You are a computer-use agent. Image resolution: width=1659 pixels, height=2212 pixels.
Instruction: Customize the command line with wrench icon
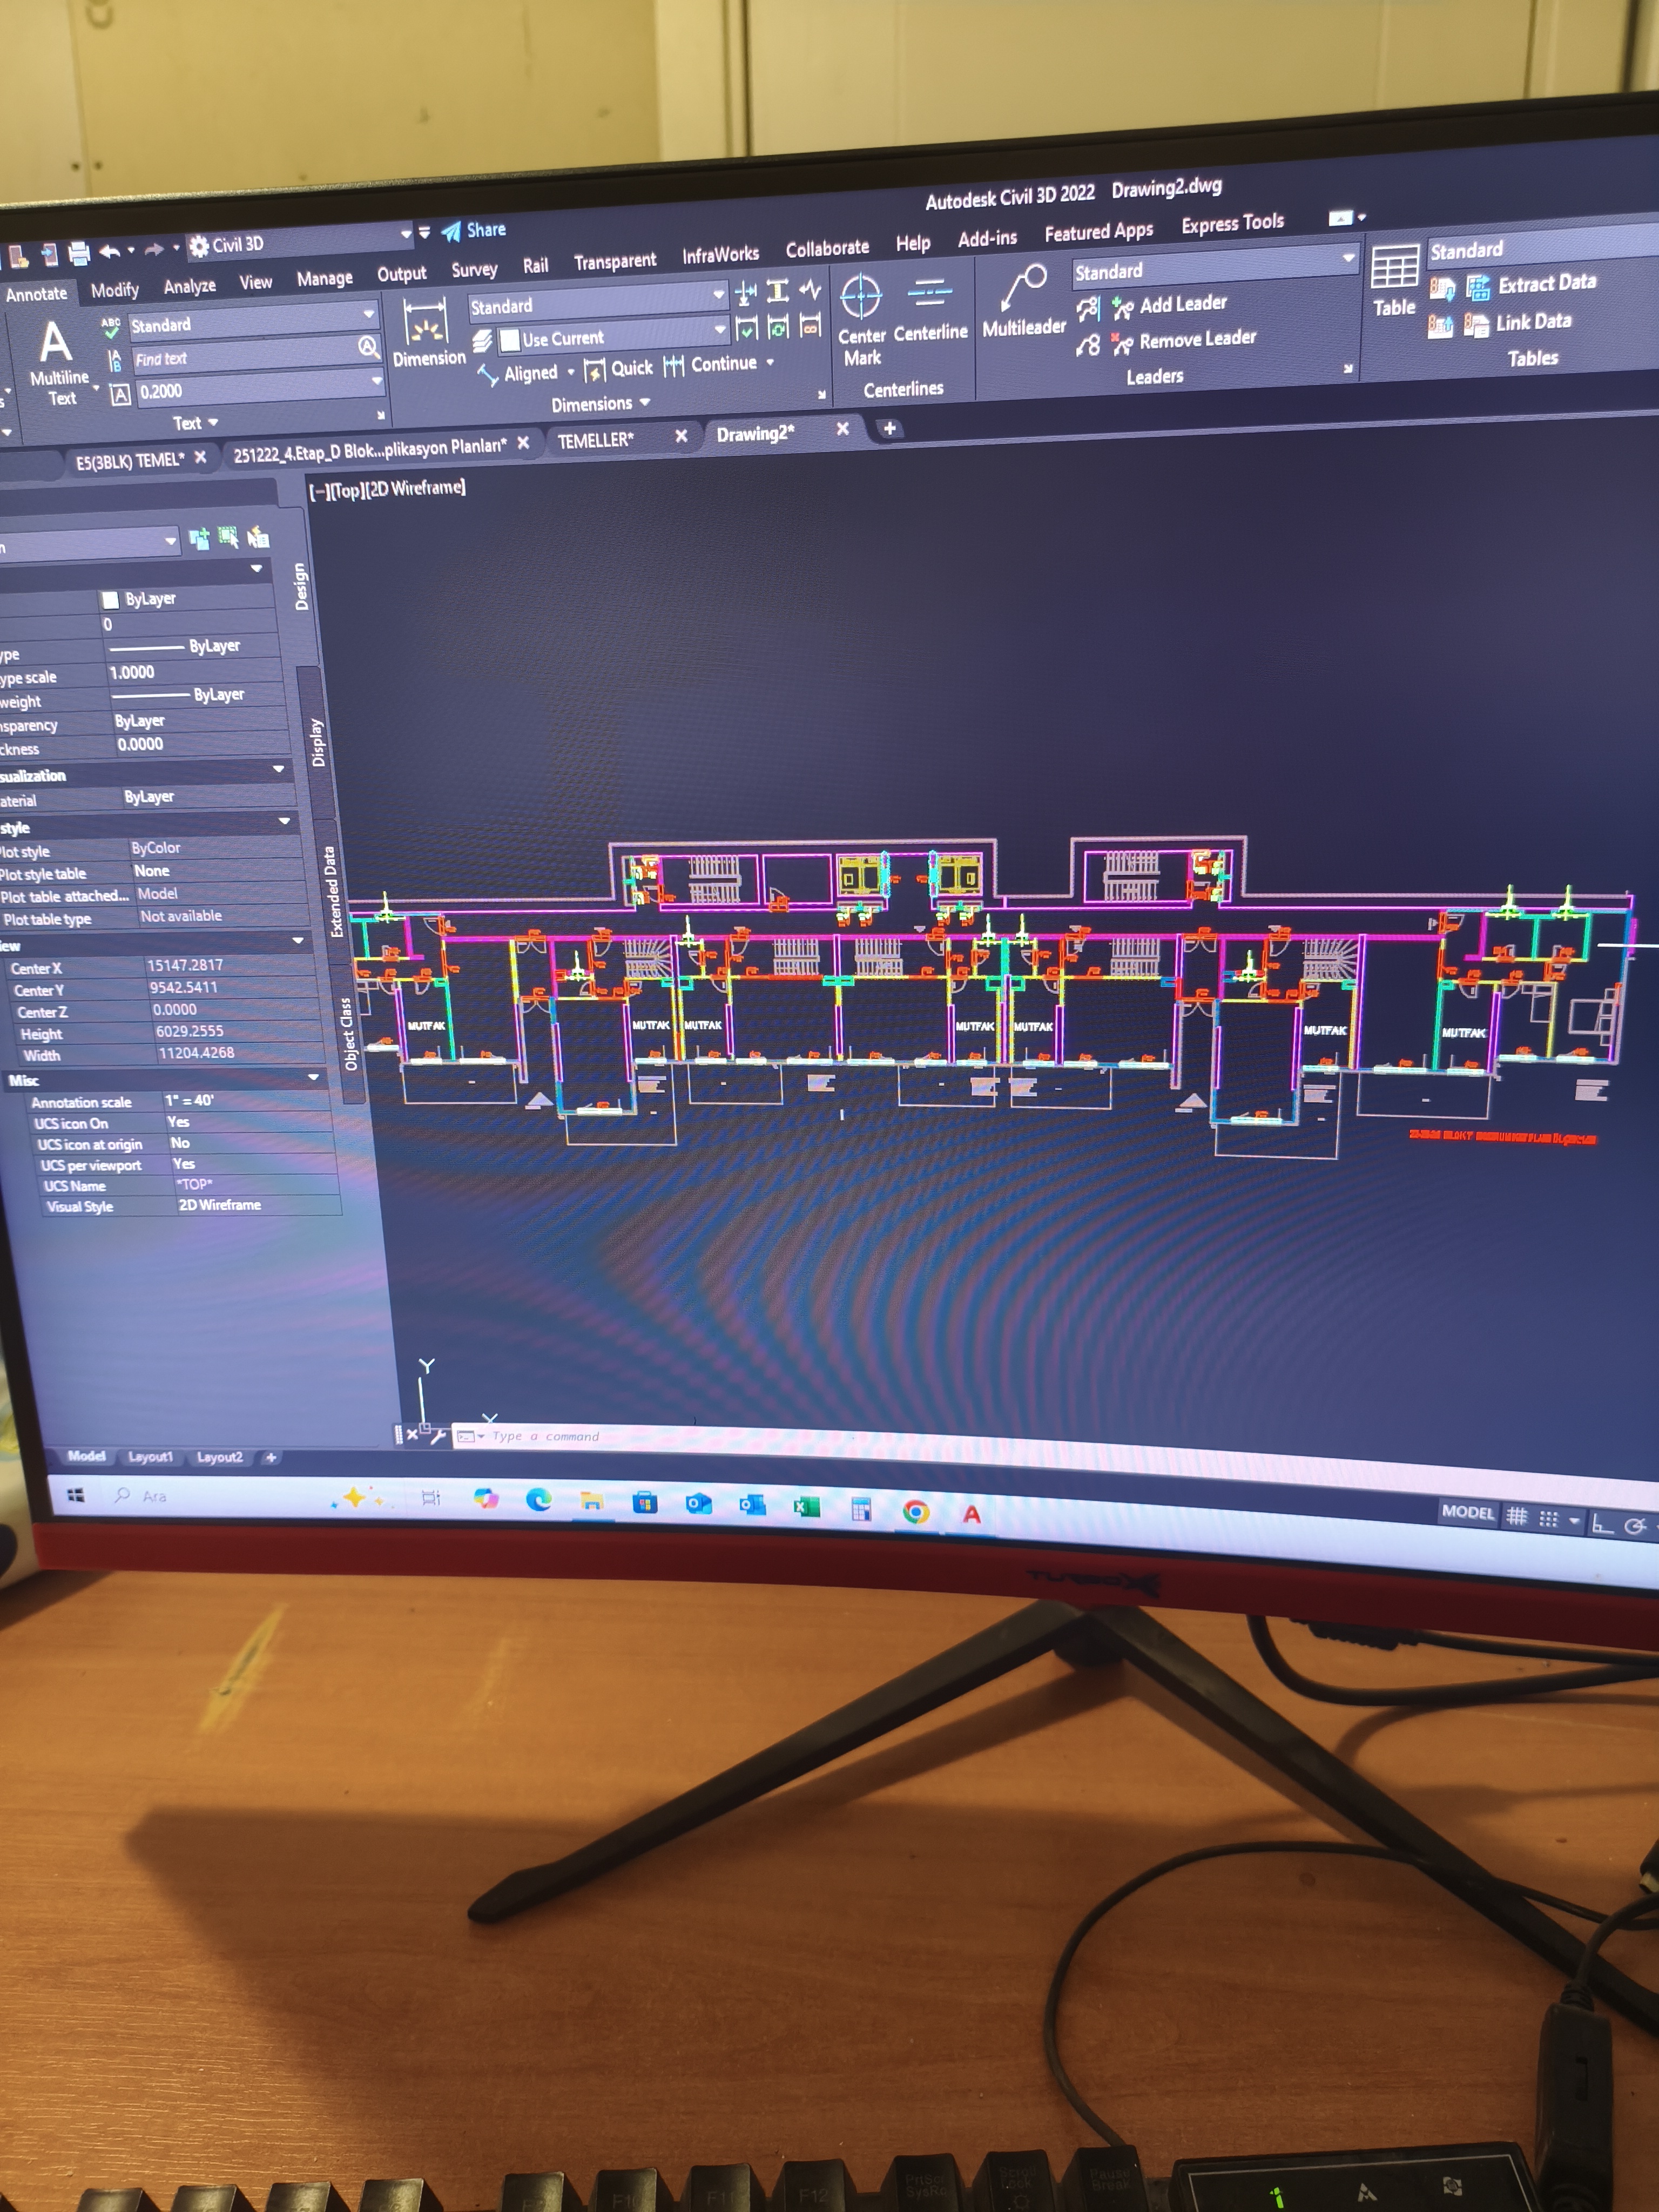coord(437,1436)
